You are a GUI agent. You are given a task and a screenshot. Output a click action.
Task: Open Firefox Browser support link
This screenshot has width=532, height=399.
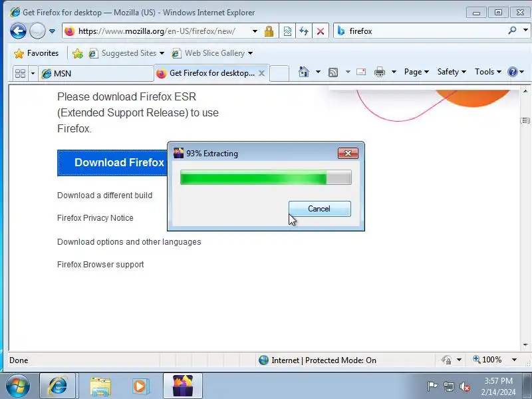[x=100, y=264]
